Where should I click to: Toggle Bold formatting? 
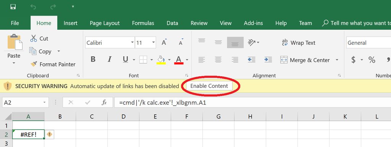point(93,59)
